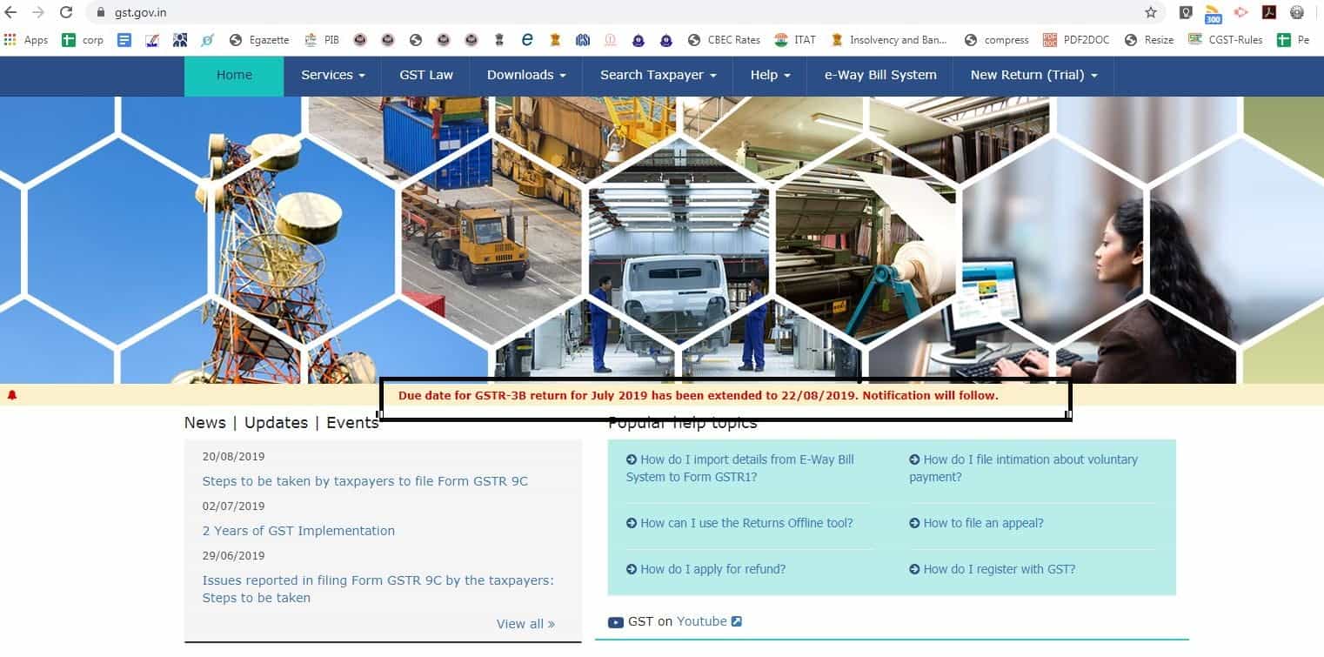Viewport: 1324px width, 657px height.
Task: Click the YouTube play icon beside 'GST on'
Action: (616, 621)
